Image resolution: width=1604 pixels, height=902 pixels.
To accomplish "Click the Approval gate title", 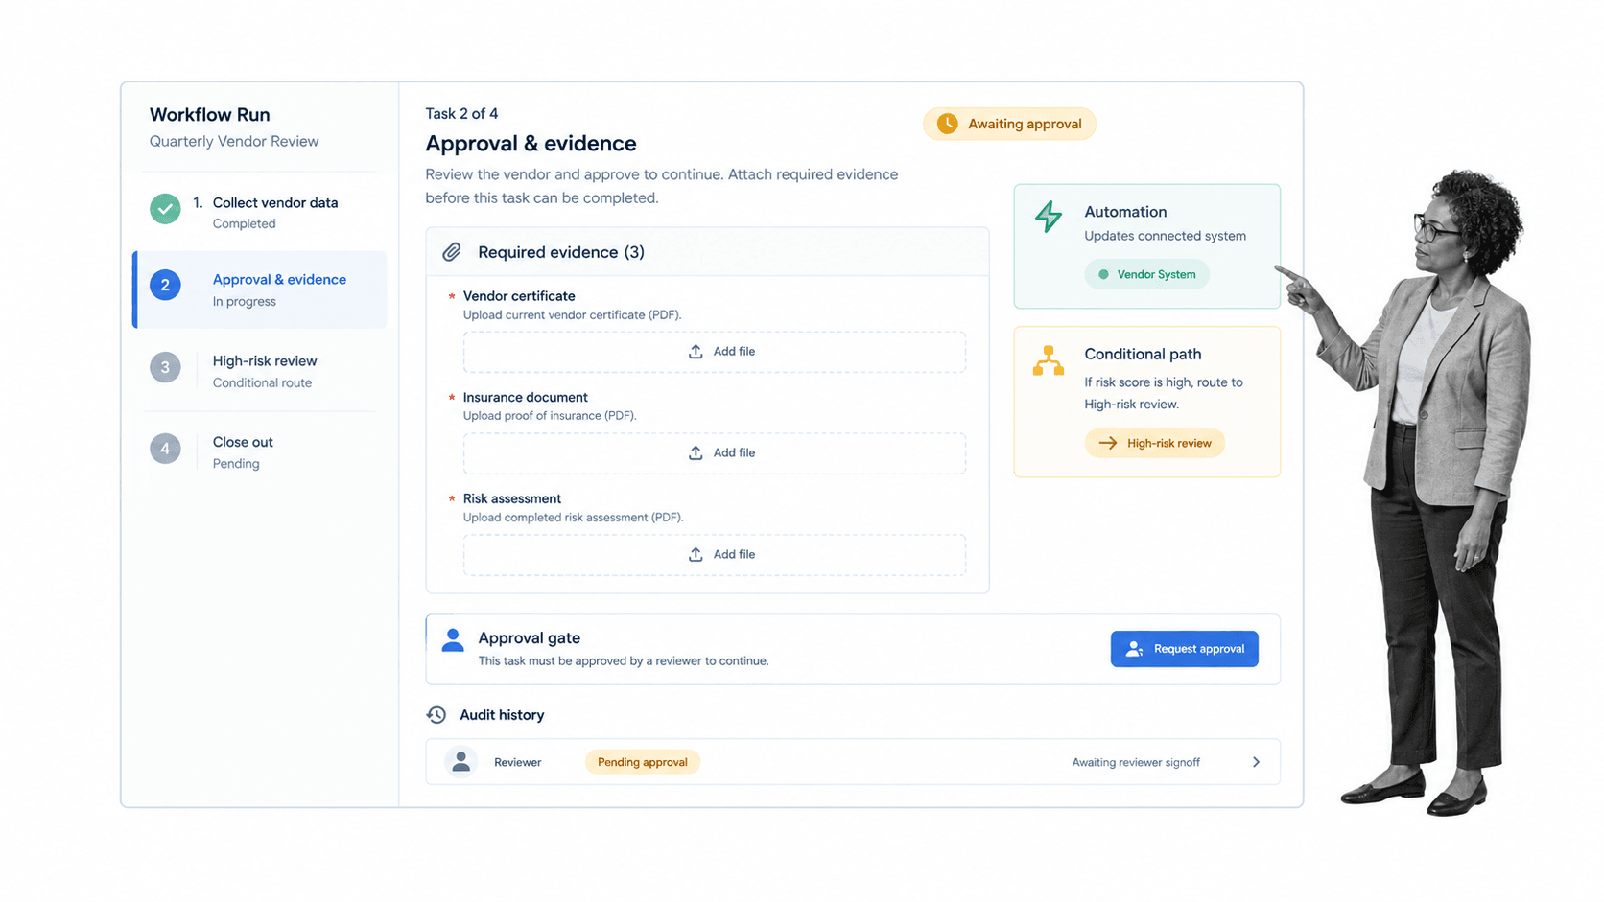I will [529, 637].
